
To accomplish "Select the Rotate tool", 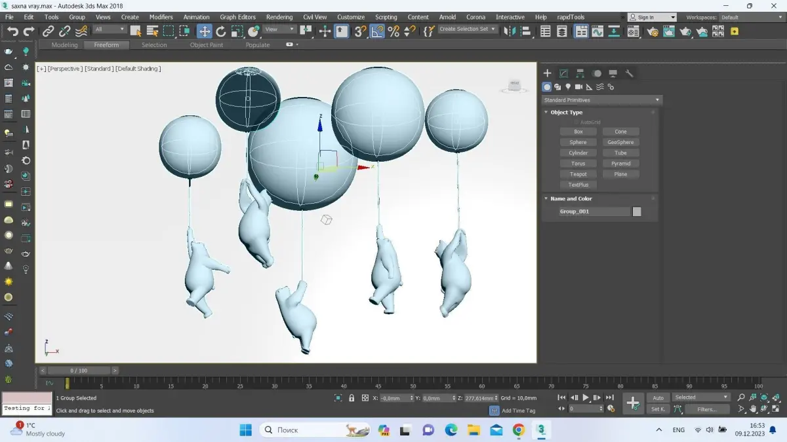I will 221,31.
